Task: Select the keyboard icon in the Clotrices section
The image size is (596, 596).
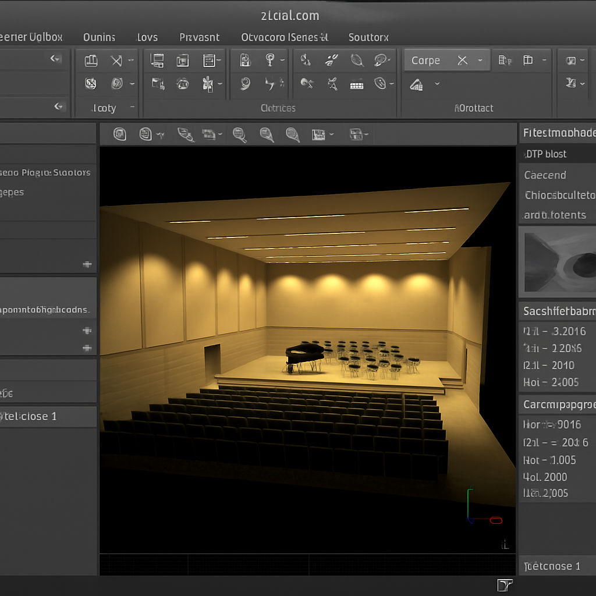Action: [356, 85]
